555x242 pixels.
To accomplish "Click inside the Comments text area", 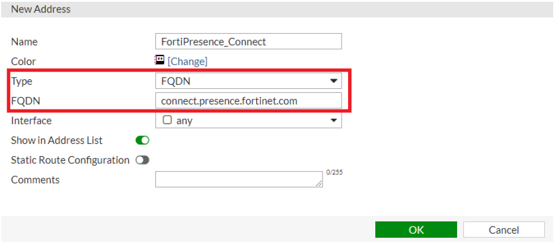I will tap(237, 179).
